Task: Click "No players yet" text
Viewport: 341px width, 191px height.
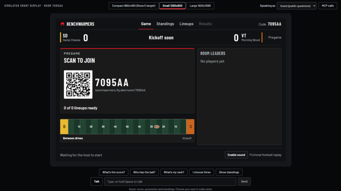Action: [x=212, y=62]
